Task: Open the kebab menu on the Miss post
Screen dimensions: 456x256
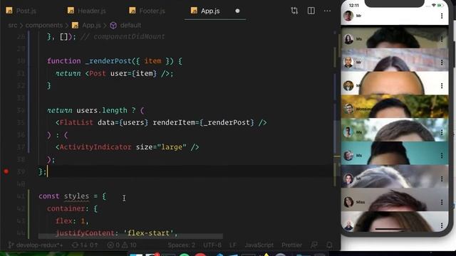Action: tap(442, 202)
